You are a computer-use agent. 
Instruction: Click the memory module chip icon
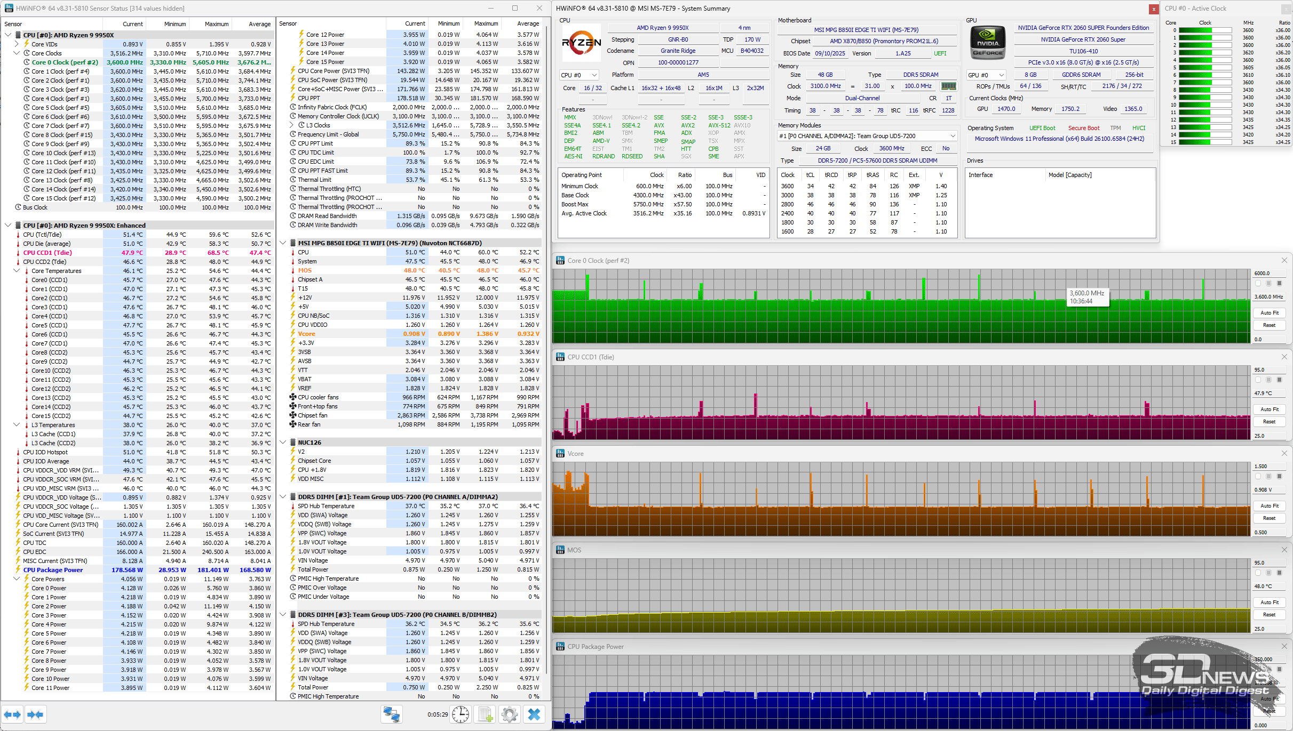tap(948, 86)
